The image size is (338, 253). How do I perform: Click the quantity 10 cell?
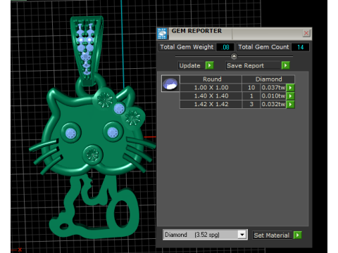click(x=251, y=88)
